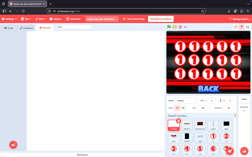The image size is (252, 157).
Task: Click the site shield tracking protection icon
Action: coord(50,11)
